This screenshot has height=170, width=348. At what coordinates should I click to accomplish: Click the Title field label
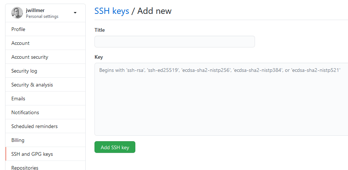100,30
